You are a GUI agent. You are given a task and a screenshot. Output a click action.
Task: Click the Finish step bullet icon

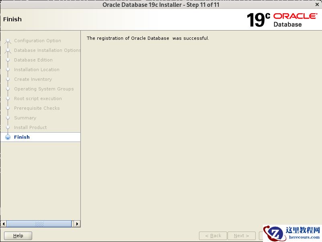click(x=8, y=137)
